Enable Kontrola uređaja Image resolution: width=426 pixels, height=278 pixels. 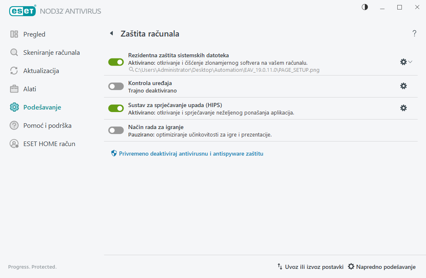click(116, 86)
